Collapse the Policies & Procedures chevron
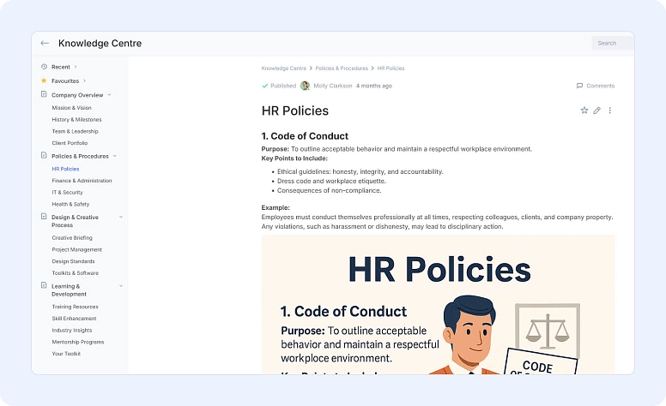 (114, 156)
